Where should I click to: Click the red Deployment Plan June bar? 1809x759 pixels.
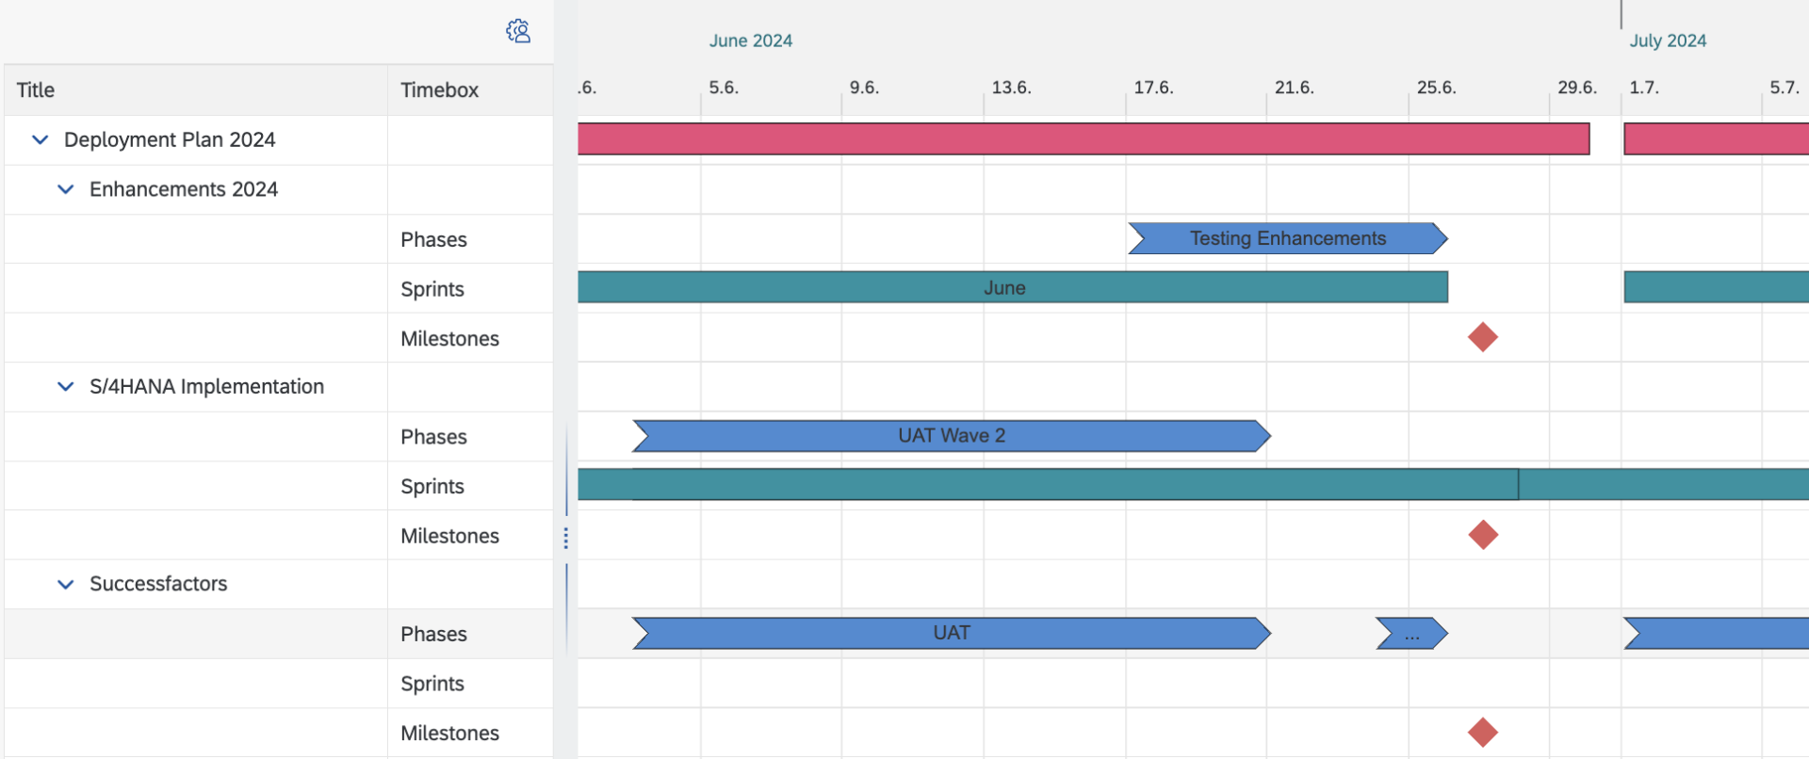point(1084,139)
